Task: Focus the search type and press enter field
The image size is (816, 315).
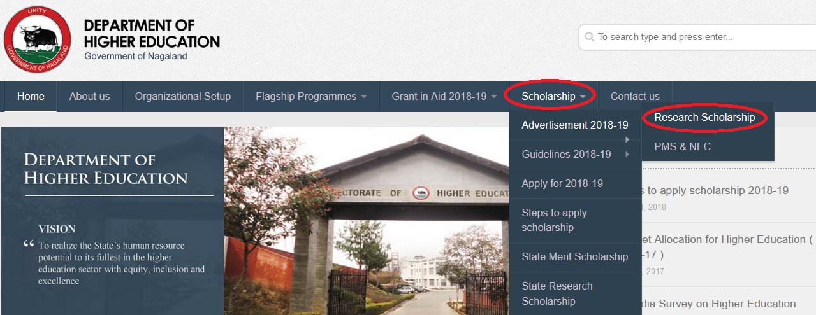Action: point(697,37)
